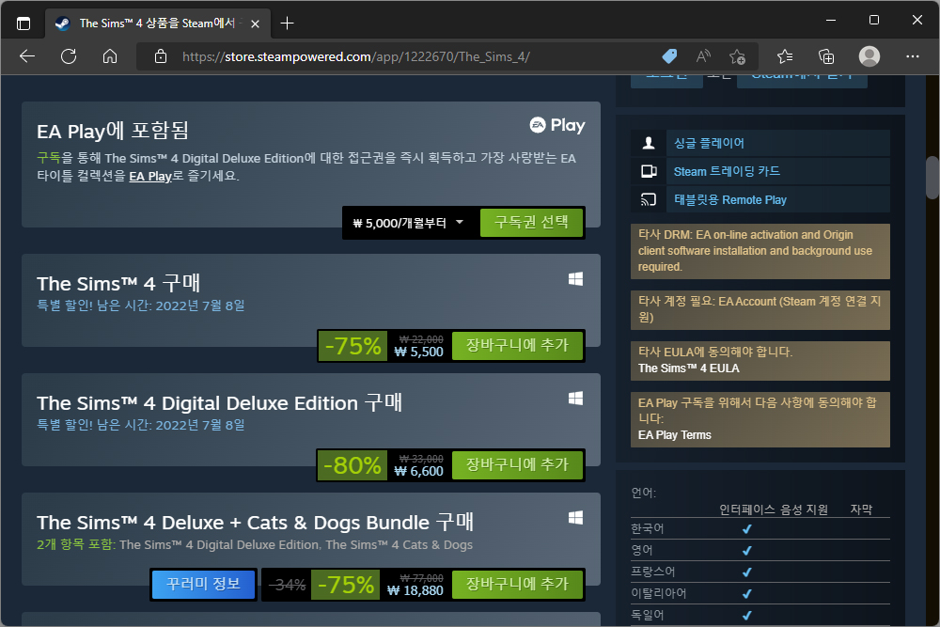Click the 구독권 선택 button
The image size is (940, 627).
(x=531, y=223)
